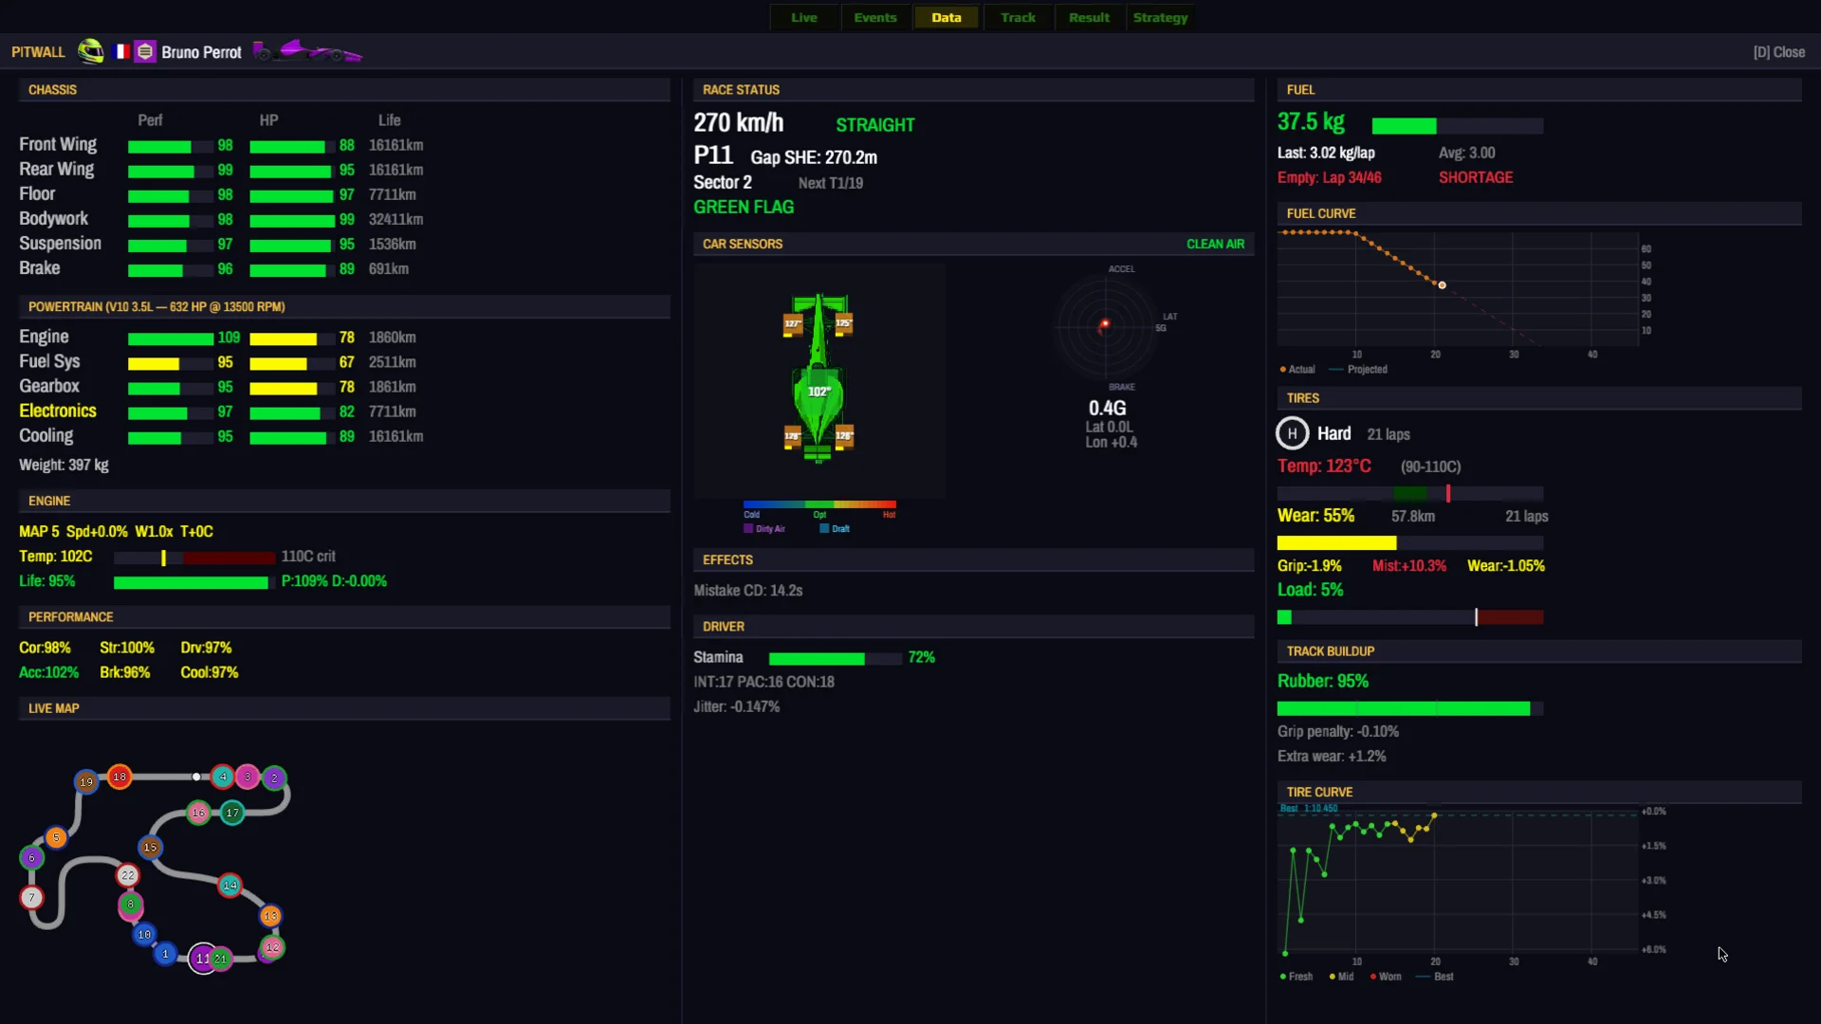
Task: Select corner marker 22 on live map
Action: click(x=128, y=875)
